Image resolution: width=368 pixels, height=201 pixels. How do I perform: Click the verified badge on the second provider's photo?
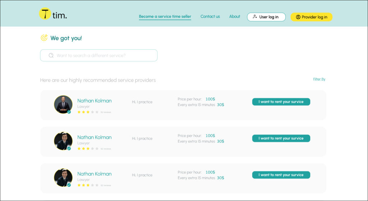click(x=69, y=149)
